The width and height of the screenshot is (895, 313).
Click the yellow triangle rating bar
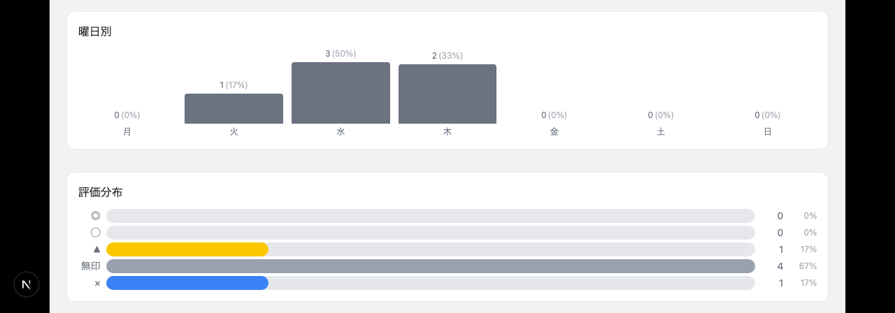187,249
